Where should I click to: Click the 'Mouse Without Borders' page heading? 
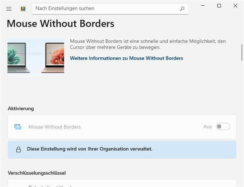pos(60,24)
